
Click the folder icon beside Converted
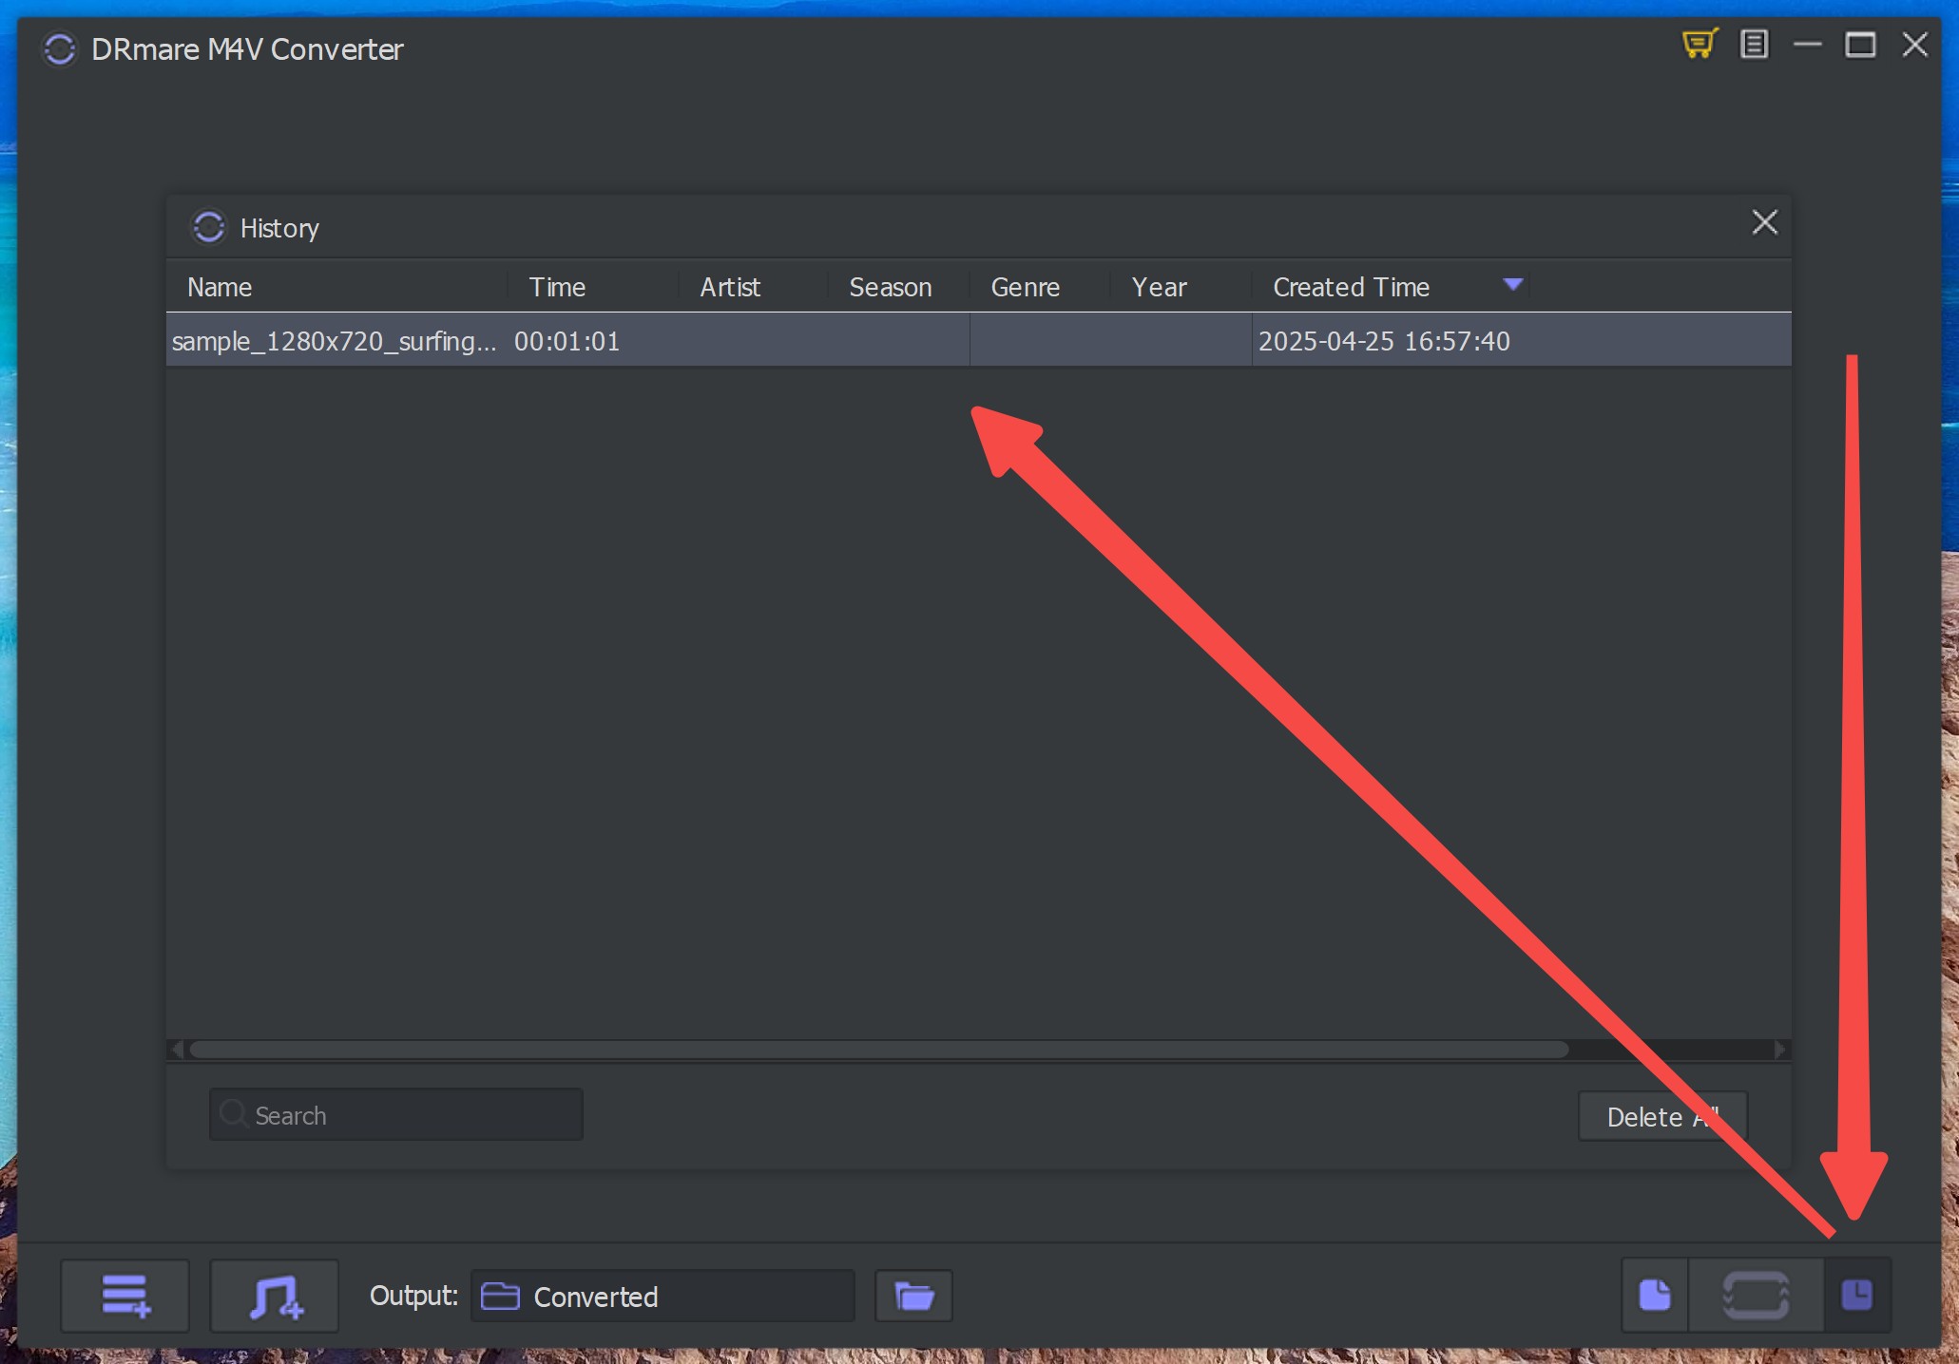pyautogui.click(x=500, y=1296)
